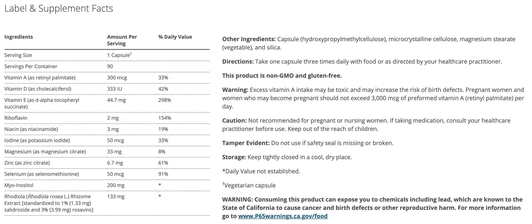Viewport: 532px width, 224px height.
Task: Click the Amount Per Serving column header
Action: [122, 40]
